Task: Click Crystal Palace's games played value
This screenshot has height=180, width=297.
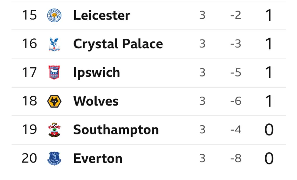Action: coord(202,44)
